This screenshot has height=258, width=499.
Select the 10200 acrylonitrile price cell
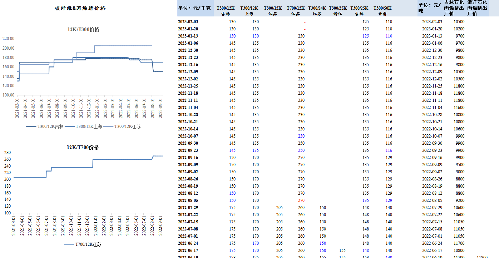tap(459, 29)
